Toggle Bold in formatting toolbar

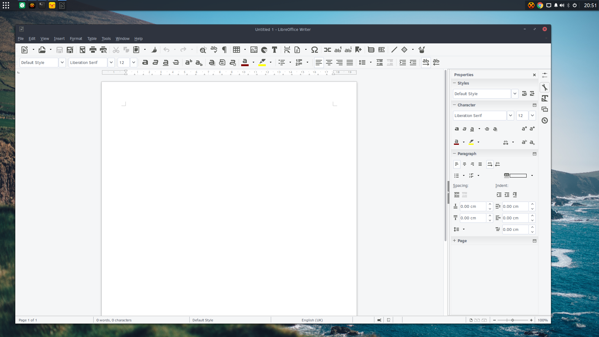145,62
